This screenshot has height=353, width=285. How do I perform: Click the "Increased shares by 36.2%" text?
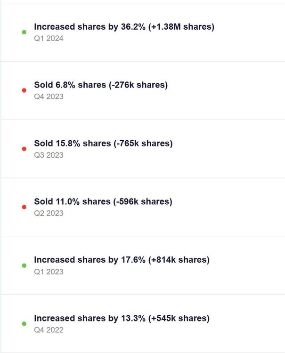pyautogui.click(x=90, y=27)
